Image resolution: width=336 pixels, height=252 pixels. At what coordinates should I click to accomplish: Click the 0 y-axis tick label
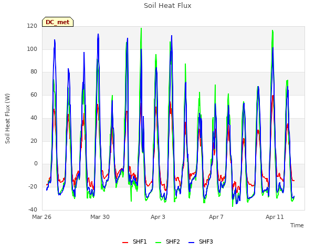pyautogui.click(x=36, y=164)
